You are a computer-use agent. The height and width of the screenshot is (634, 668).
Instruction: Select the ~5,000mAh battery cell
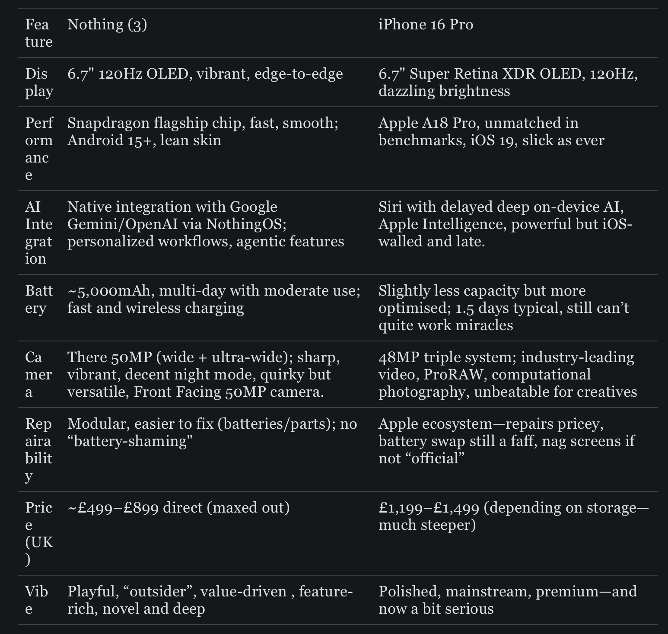[x=214, y=299]
